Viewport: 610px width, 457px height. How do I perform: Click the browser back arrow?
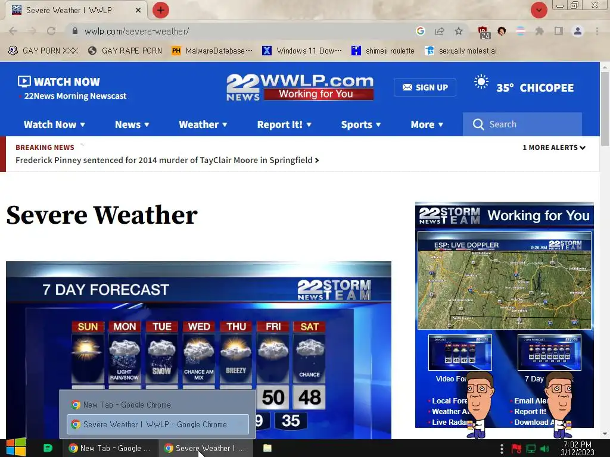click(13, 31)
